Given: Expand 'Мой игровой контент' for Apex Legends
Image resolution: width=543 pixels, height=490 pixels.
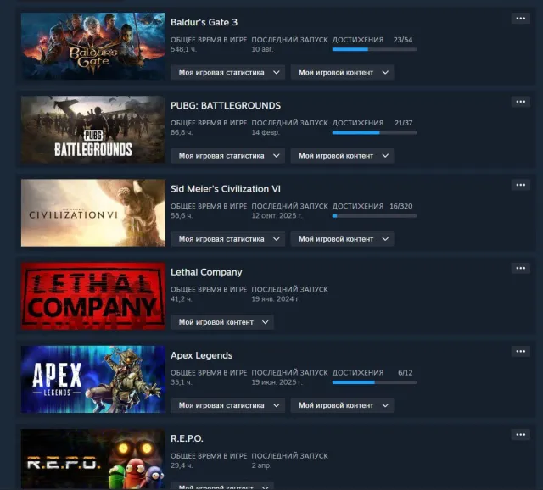Looking at the screenshot, I should point(342,405).
